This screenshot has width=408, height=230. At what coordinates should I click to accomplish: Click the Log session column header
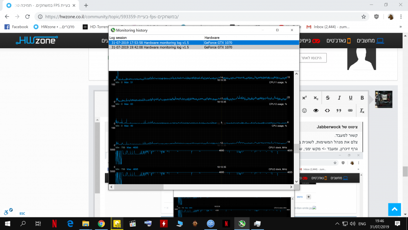156,38
